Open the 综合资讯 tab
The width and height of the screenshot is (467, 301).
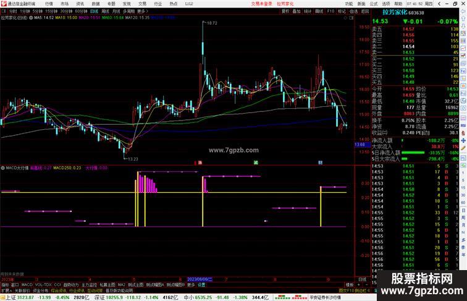pyautogui.click(x=58, y=290)
